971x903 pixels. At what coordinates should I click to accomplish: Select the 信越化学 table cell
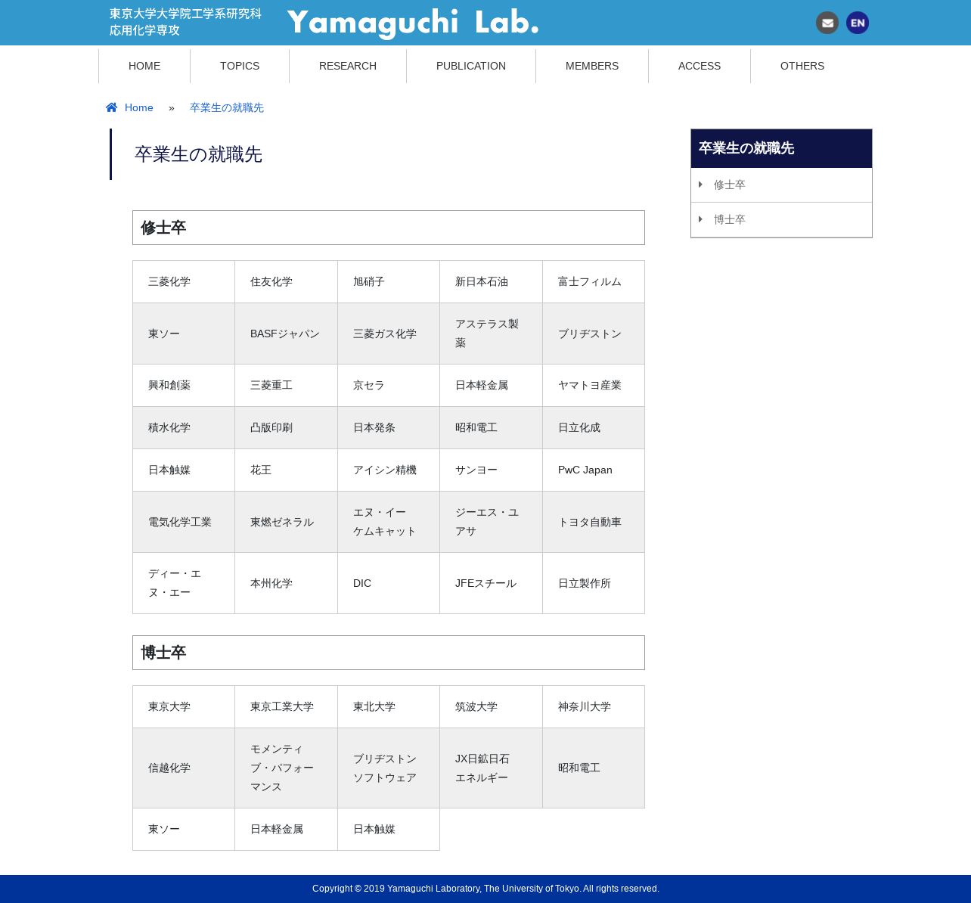[x=184, y=768]
